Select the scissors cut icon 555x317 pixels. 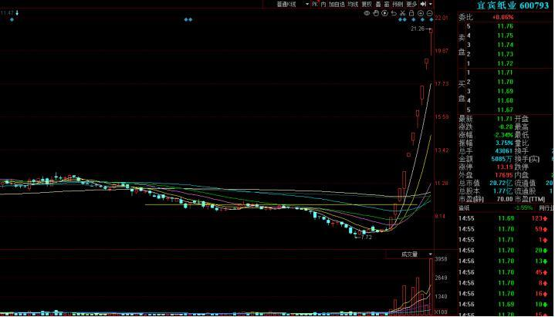(x=403, y=12)
